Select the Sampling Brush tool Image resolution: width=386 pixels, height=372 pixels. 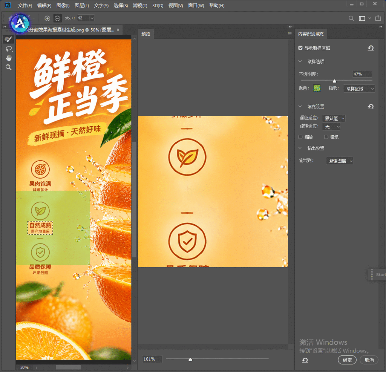(x=8, y=39)
